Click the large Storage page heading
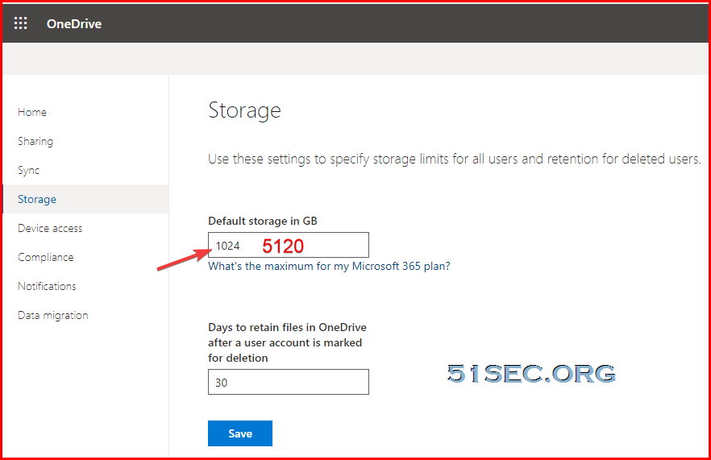This screenshot has width=711, height=460. click(244, 110)
